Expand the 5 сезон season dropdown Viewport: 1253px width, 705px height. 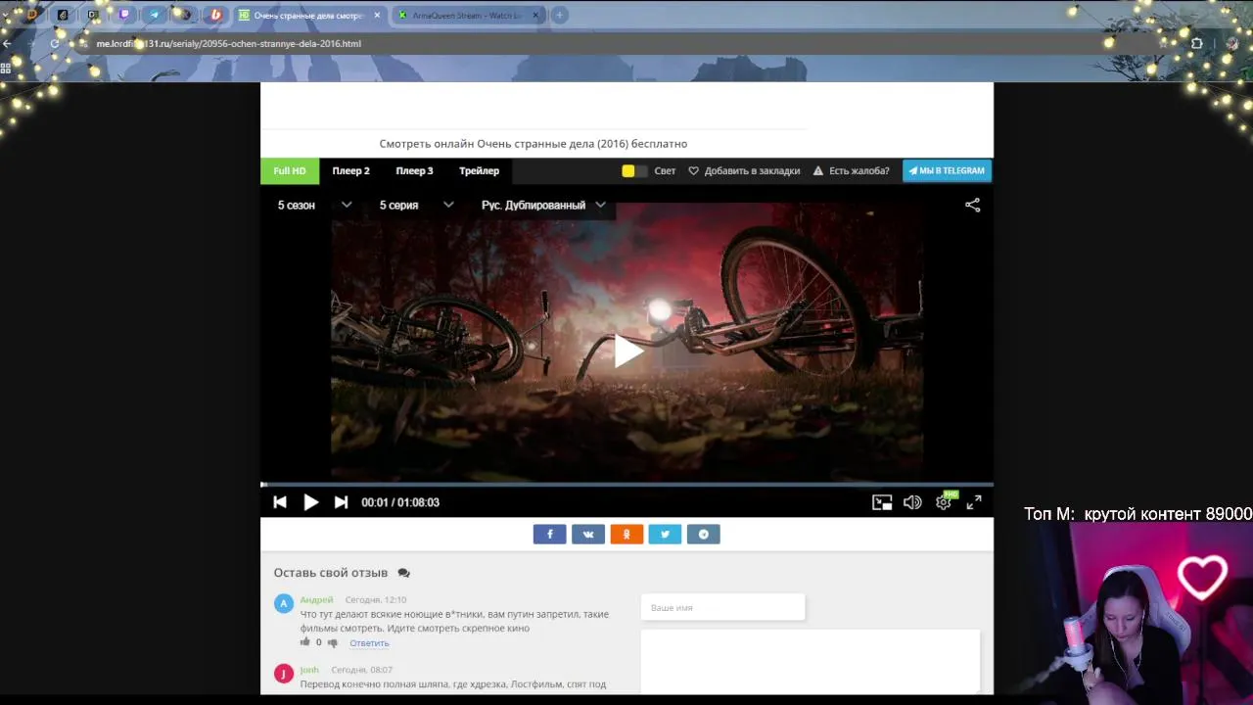314,205
